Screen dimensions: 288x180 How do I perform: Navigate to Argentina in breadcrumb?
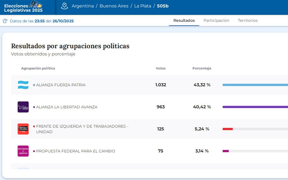[82, 6]
